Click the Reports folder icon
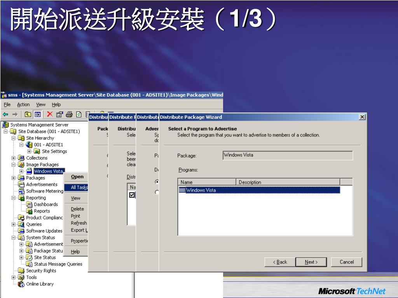The width and height of the screenshot is (398, 298). 29,211
